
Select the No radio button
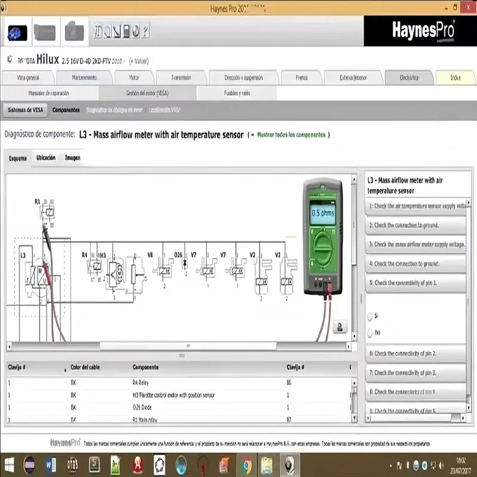(370, 333)
